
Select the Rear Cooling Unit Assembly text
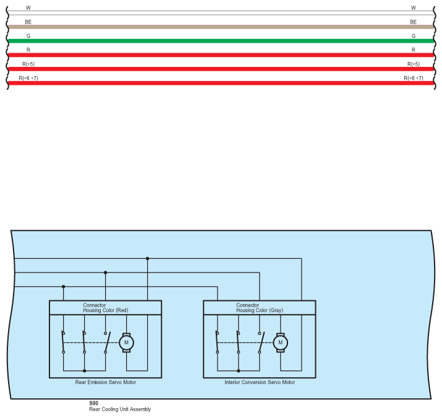tap(120, 409)
